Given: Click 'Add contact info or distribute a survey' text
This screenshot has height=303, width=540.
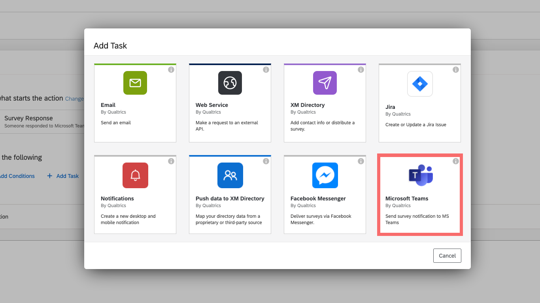Looking at the screenshot, I should click(323, 126).
